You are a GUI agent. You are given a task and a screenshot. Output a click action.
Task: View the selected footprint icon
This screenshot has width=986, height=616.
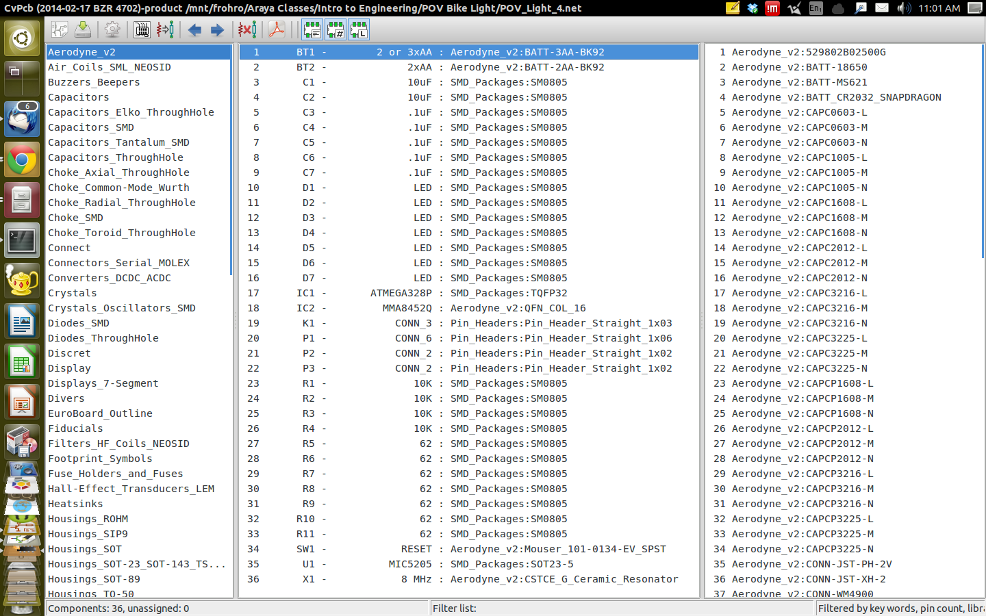[x=142, y=30]
